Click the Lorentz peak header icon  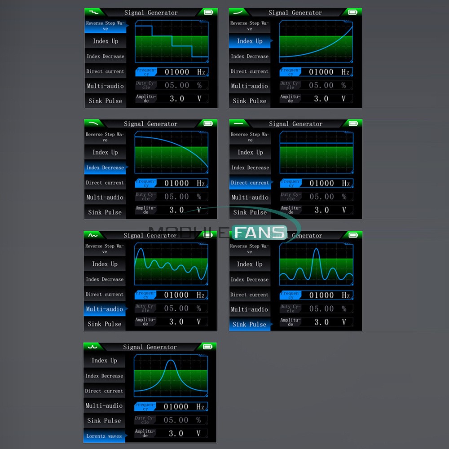click(92, 347)
